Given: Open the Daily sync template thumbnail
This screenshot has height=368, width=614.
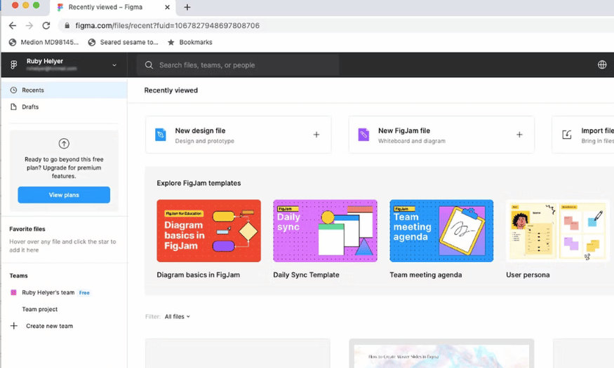Looking at the screenshot, I should 325,231.
